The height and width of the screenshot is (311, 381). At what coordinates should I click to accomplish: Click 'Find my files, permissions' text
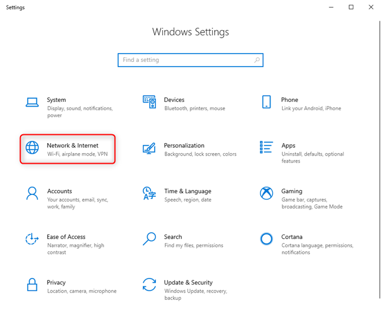pos(193,245)
